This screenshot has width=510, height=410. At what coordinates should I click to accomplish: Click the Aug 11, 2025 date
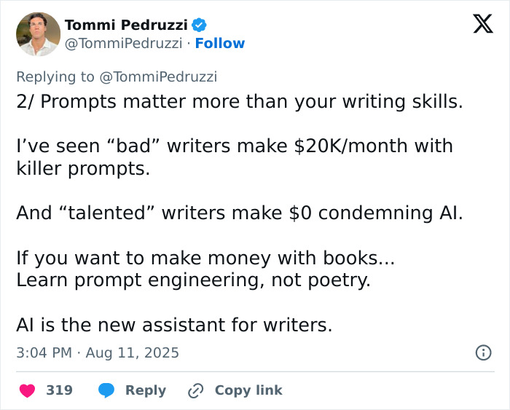pos(132,352)
